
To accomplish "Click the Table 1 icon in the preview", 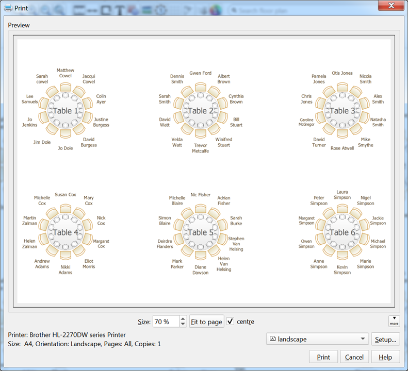I will coord(66,111).
